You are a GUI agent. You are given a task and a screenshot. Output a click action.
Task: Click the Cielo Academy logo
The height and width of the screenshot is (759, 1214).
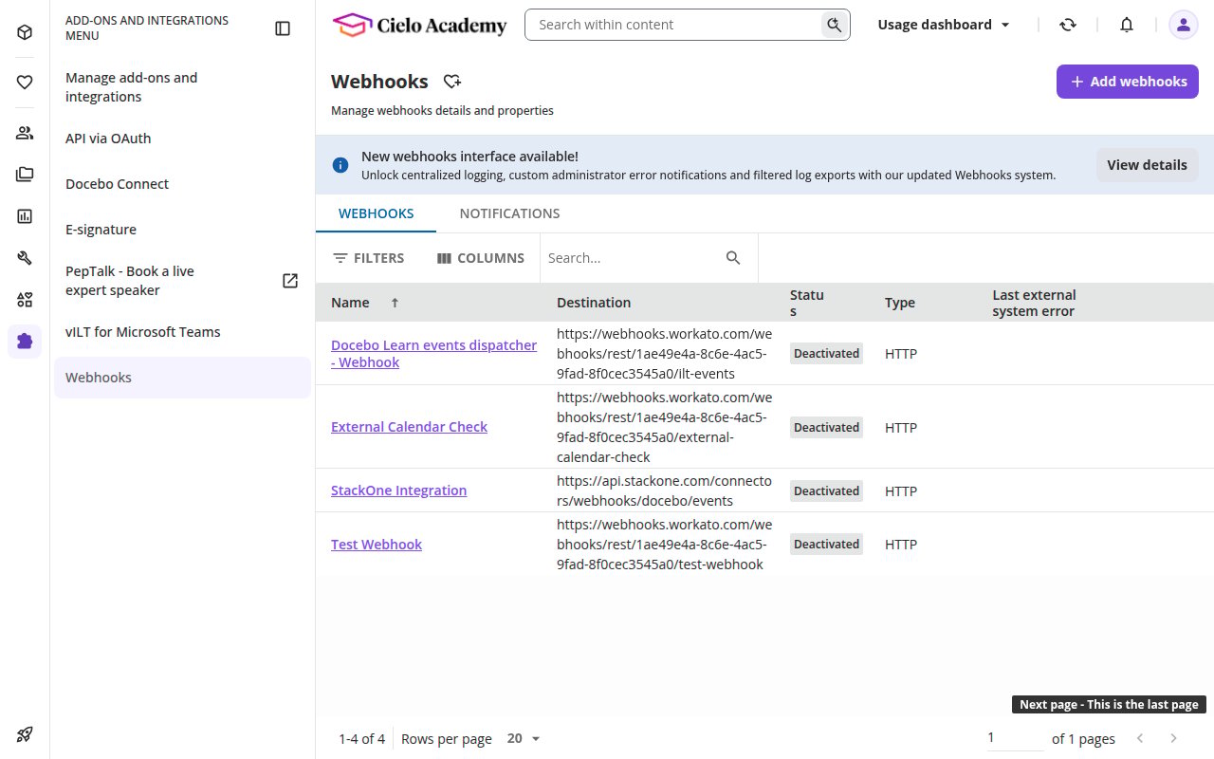tap(419, 26)
